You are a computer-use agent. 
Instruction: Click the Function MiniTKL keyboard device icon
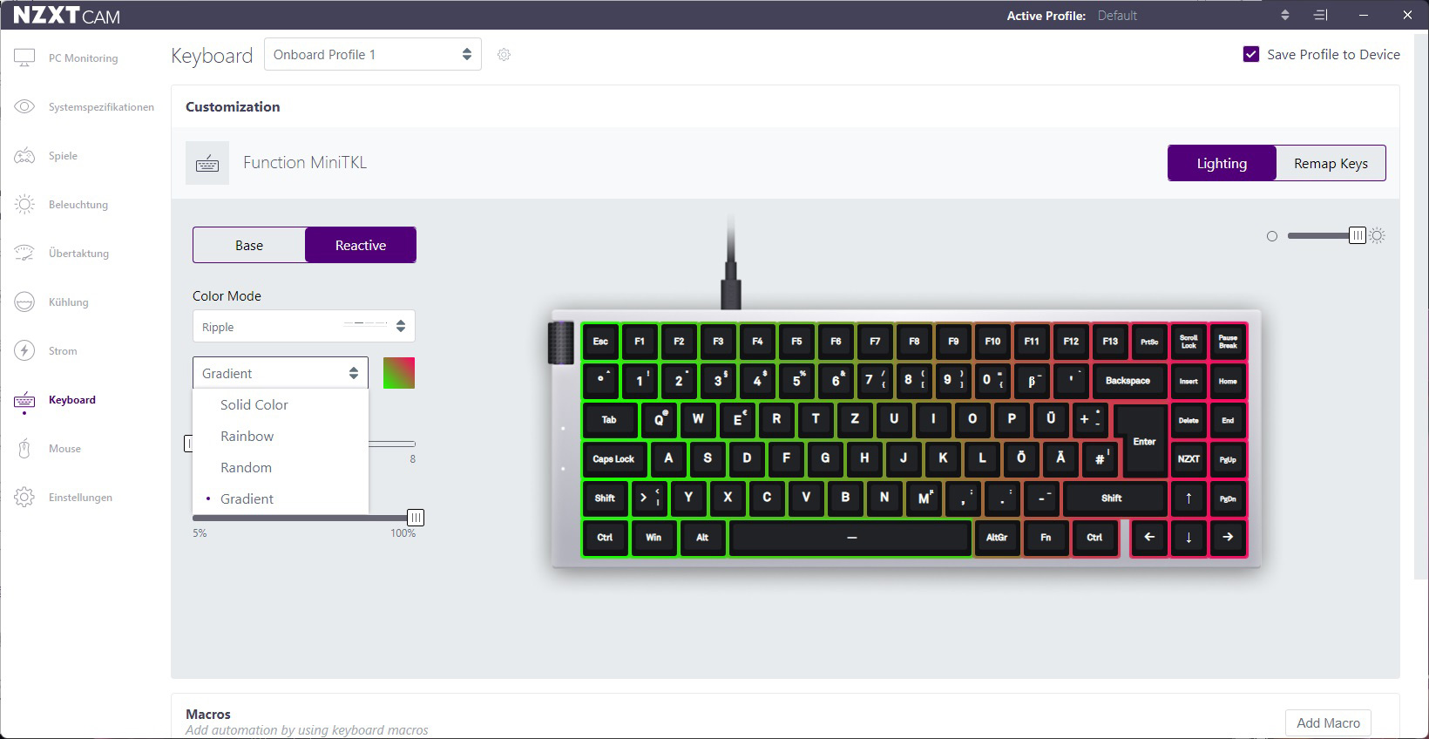tap(207, 163)
